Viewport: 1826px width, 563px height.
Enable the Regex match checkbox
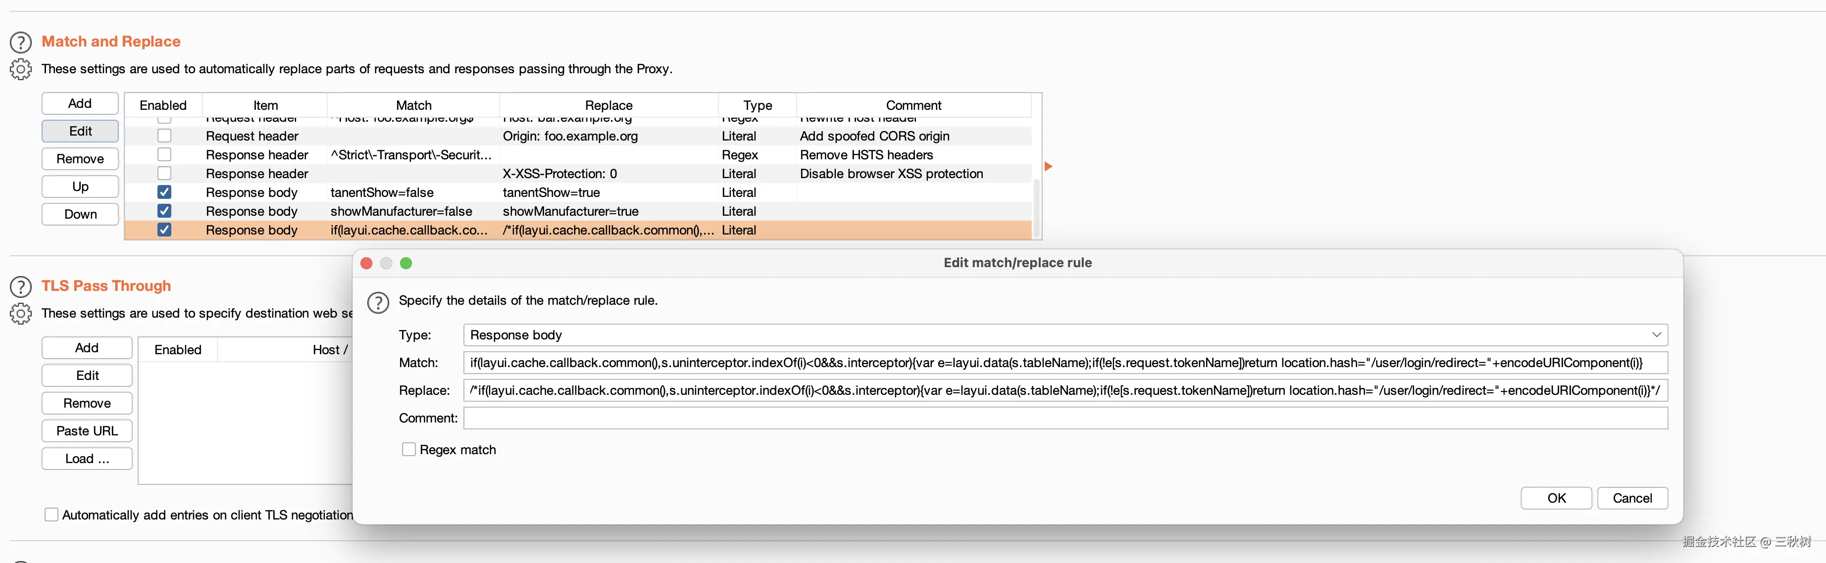point(409,450)
